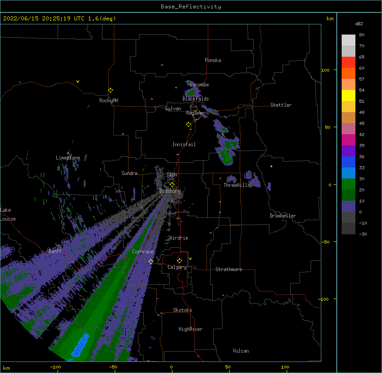Click the white plus marker west of Drumheller area

tap(271, 166)
